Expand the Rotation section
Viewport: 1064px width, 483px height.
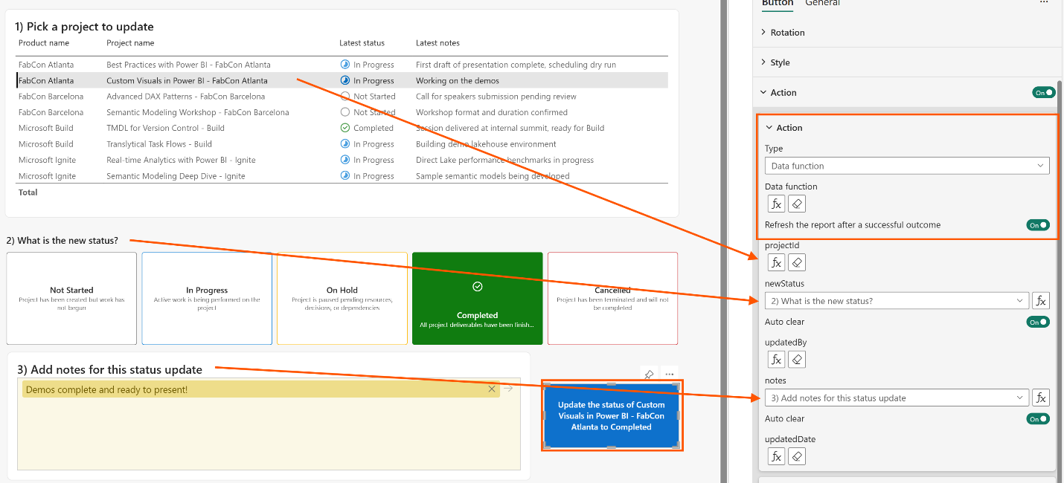pyautogui.click(x=785, y=32)
